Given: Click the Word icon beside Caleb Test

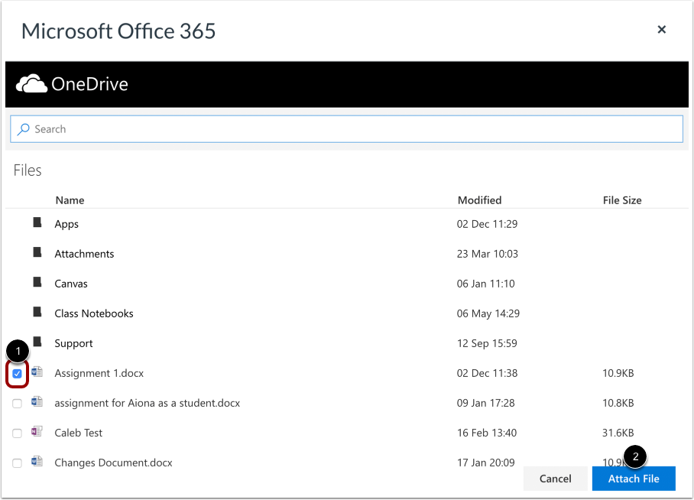Looking at the screenshot, I should click(x=37, y=433).
